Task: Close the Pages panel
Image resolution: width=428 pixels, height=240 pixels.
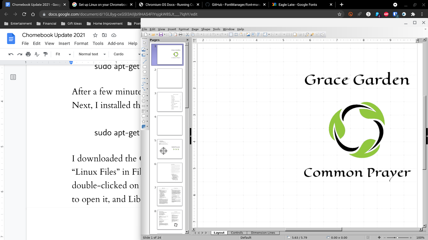Action: coord(187,40)
